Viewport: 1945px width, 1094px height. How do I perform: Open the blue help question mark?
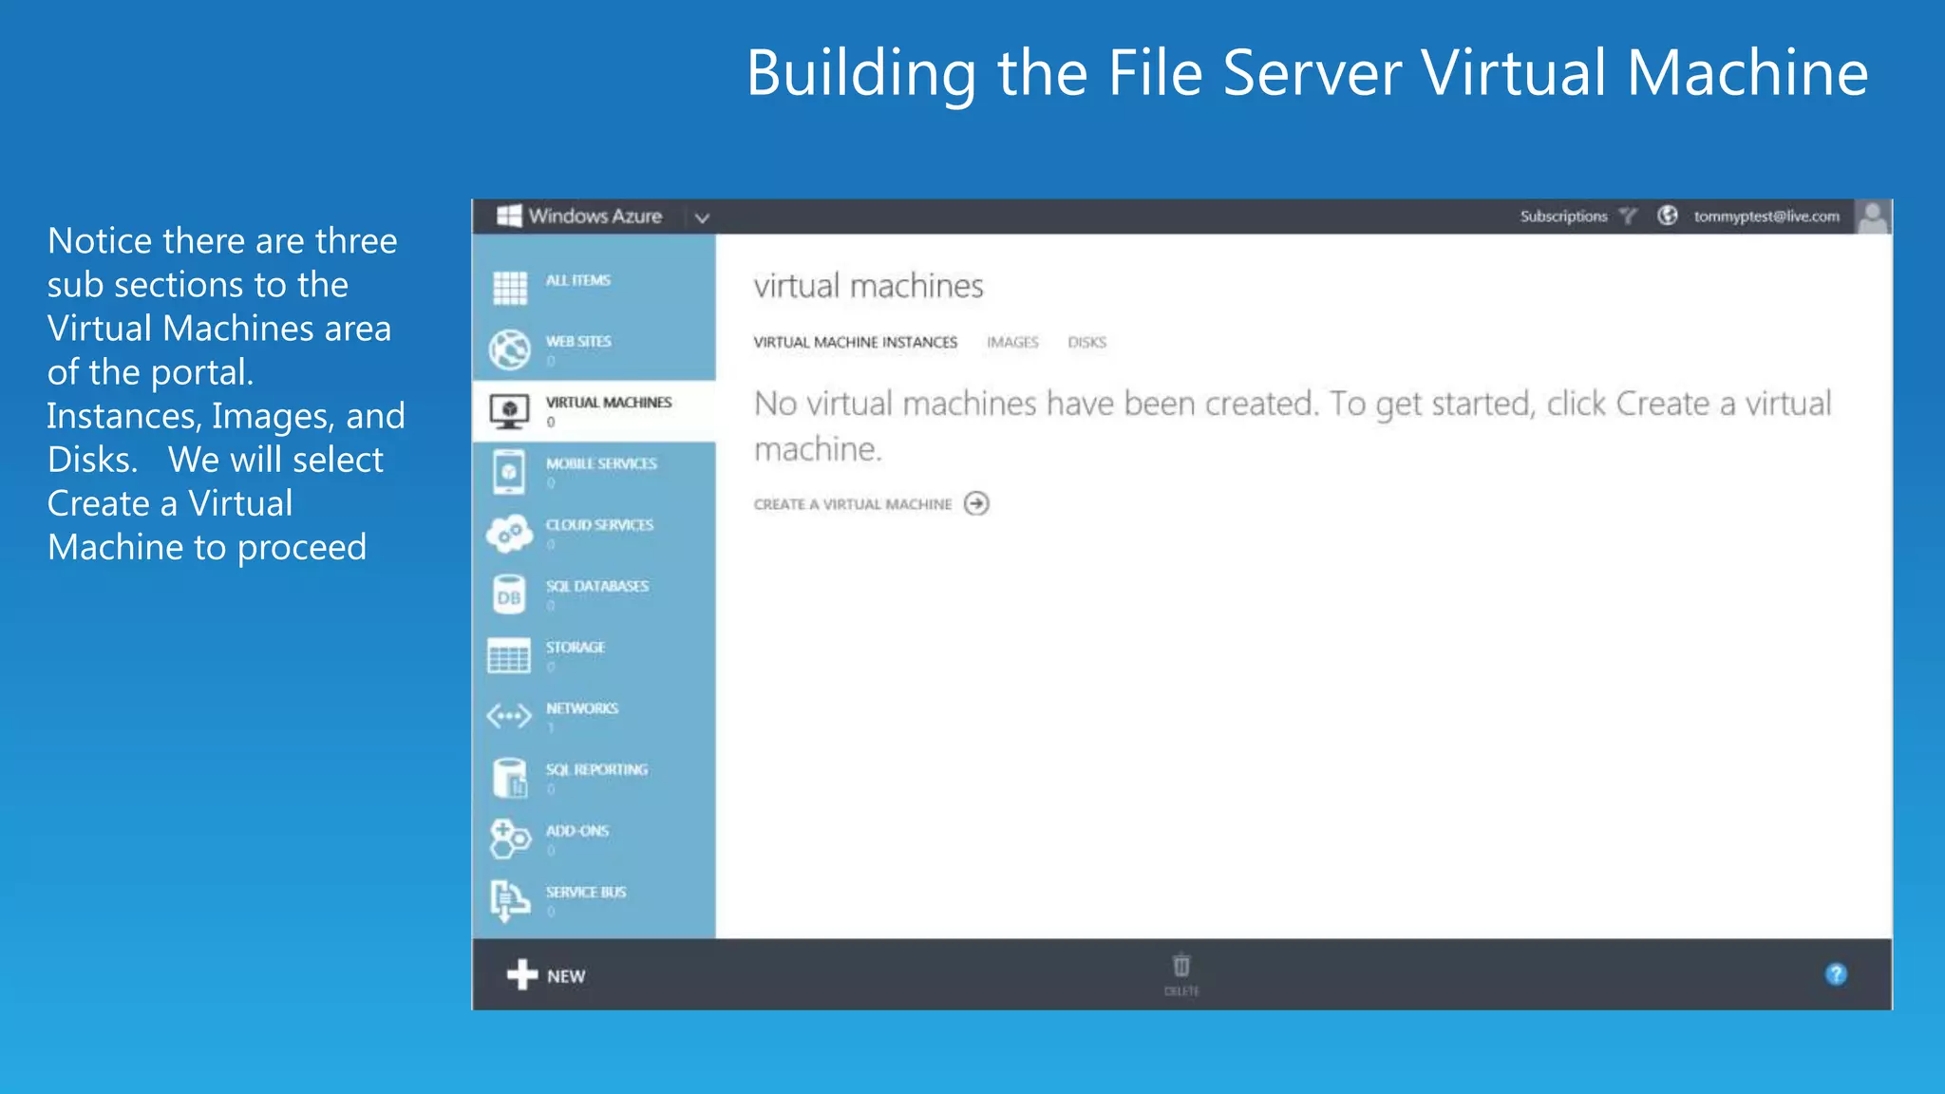coord(1836,974)
